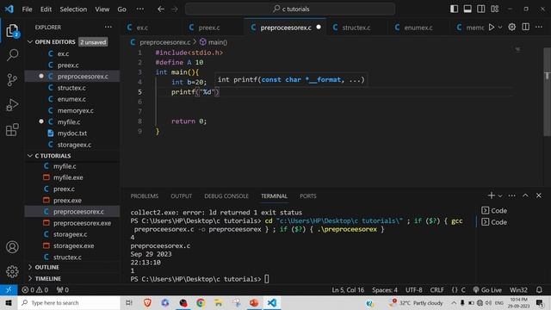Split the editor right
551x310 pixels.
point(525,27)
